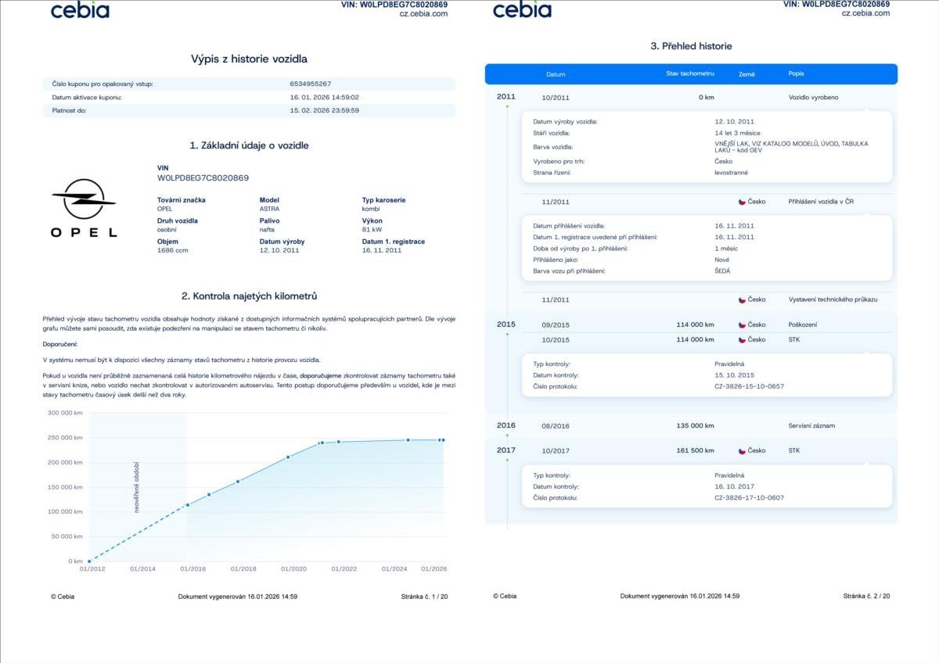This screenshot has height=663, width=939.
Task: Open cz.cebia.com link on page 1
Action: [423, 13]
